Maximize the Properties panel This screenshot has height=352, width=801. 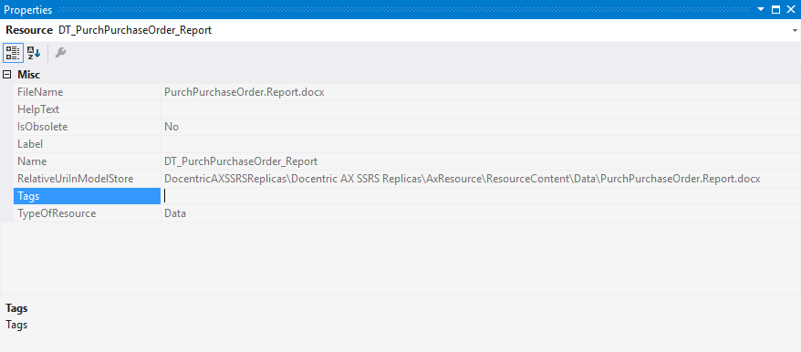pyautogui.click(x=776, y=9)
